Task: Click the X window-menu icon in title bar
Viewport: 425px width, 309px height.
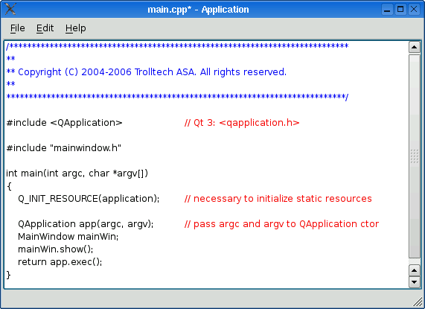Action: (x=10, y=9)
